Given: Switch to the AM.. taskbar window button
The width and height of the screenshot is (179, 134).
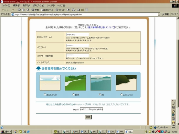Looking at the screenshot, I should (120, 132).
